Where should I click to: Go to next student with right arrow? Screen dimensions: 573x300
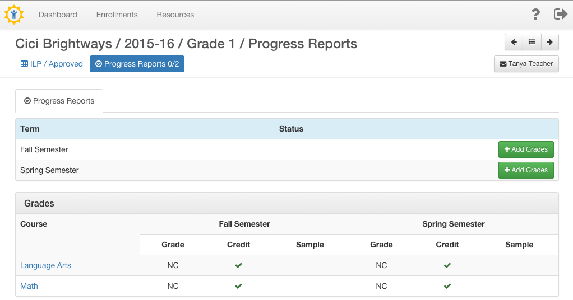coord(549,42)
